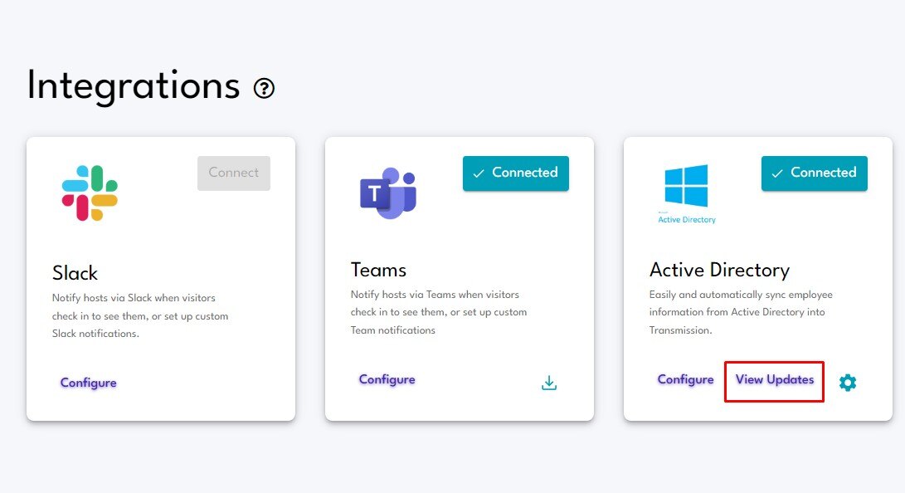Open Configure link on Active Directory card
The image size is (905, 493).
pos(686,379)
